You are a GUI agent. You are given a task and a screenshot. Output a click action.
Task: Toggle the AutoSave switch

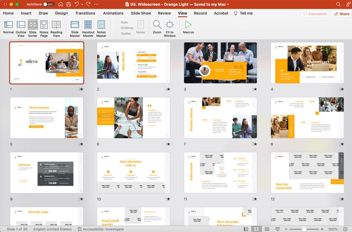point(48,4)
